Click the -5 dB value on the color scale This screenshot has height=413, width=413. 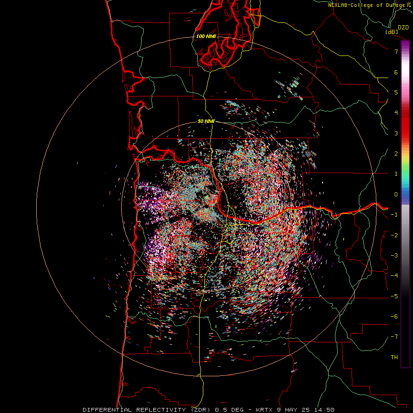(394, 296)
